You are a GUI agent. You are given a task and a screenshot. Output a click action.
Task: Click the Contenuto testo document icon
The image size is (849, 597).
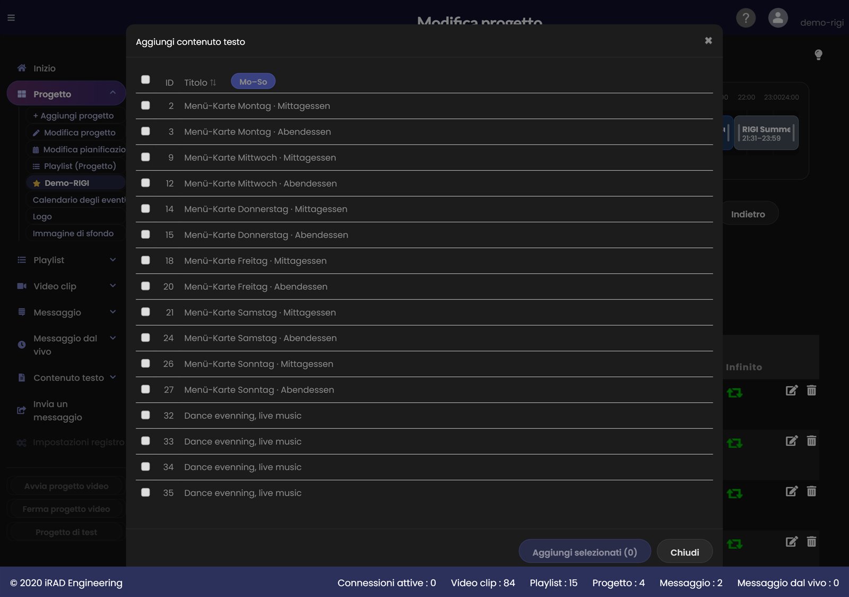[x=22, y=377]
